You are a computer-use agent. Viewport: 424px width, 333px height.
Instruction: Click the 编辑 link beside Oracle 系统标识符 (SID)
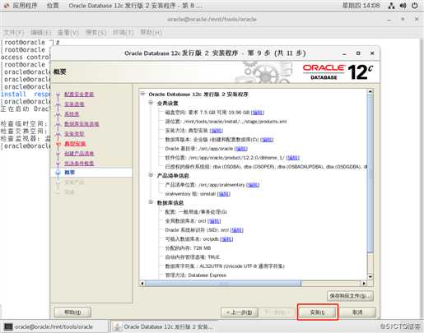click(x=237, y=230)
